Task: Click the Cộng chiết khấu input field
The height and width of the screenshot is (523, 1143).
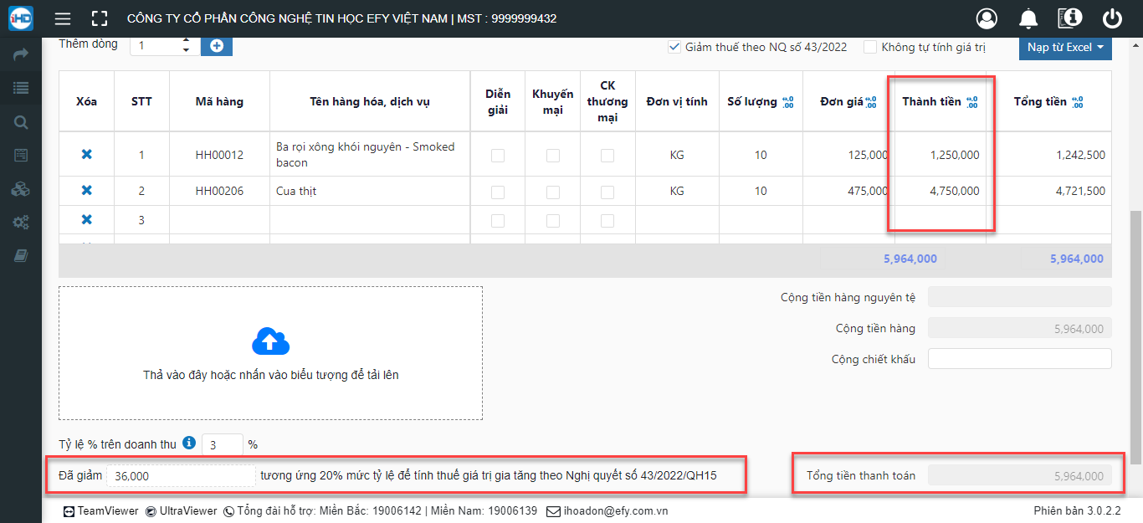Action: [1020, 359]
